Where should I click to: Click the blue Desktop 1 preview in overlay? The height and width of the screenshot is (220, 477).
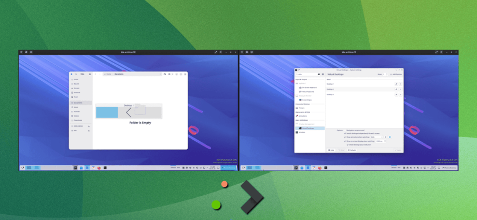coord(107,112)
